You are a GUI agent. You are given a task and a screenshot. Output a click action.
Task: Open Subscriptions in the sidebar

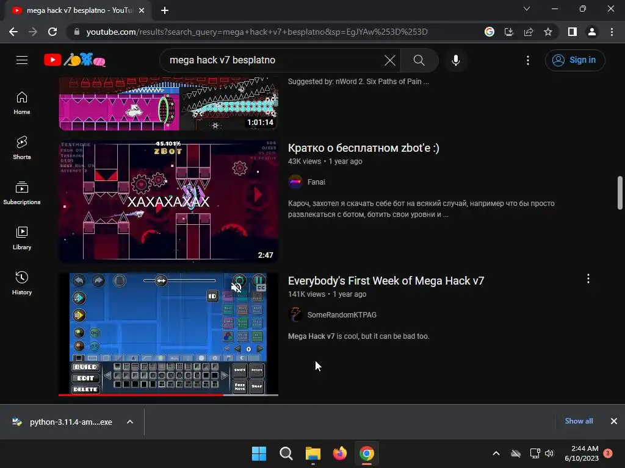pyautogui.click(x=22, y=193)
